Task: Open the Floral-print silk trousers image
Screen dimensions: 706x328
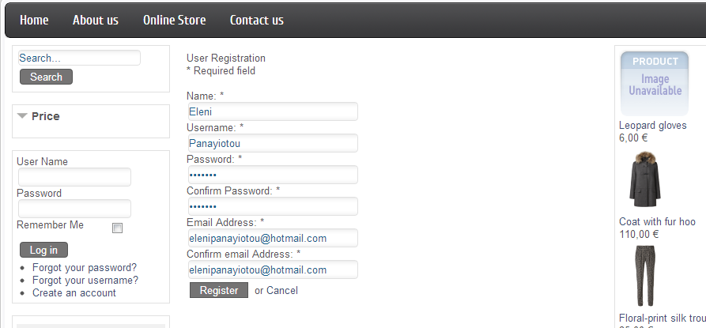Action: coord(645,276)
